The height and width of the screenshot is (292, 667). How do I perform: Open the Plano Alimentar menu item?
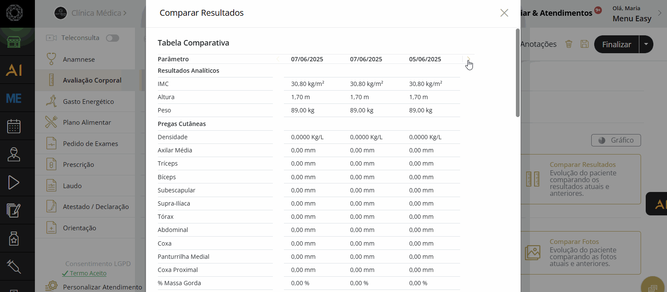tap(87, 123)
